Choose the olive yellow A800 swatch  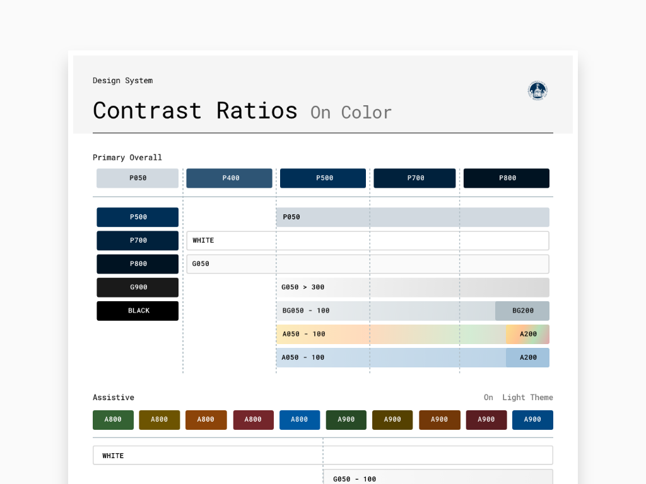click(x=160, y=420)
